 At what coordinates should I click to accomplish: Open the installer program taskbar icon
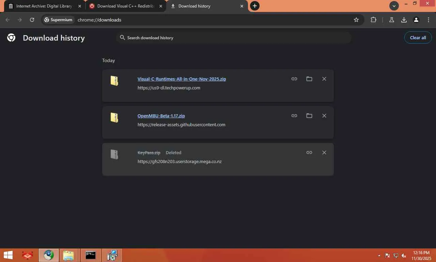(x=112, y=255)
